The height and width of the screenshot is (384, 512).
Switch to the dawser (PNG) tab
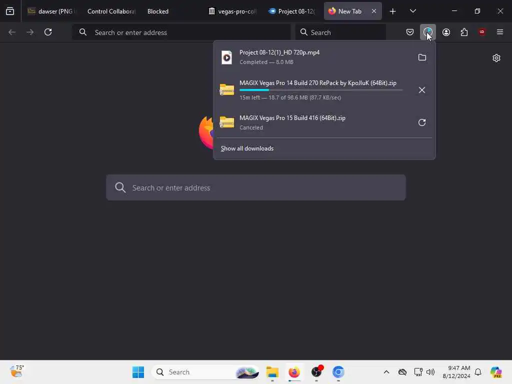point(51,11)
